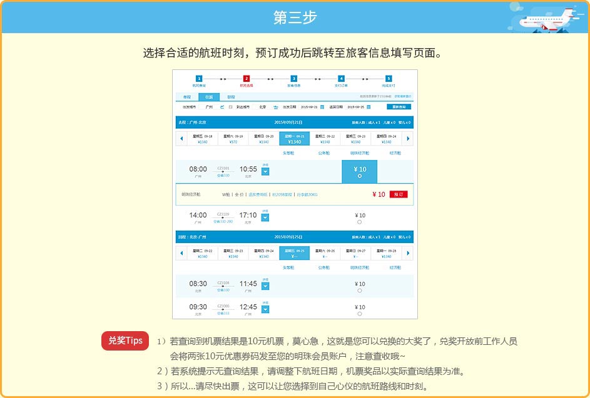
Task: Open the departure date calendar icon
Action: click(322, 107)
